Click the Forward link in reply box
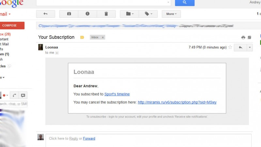 [89, 138]
